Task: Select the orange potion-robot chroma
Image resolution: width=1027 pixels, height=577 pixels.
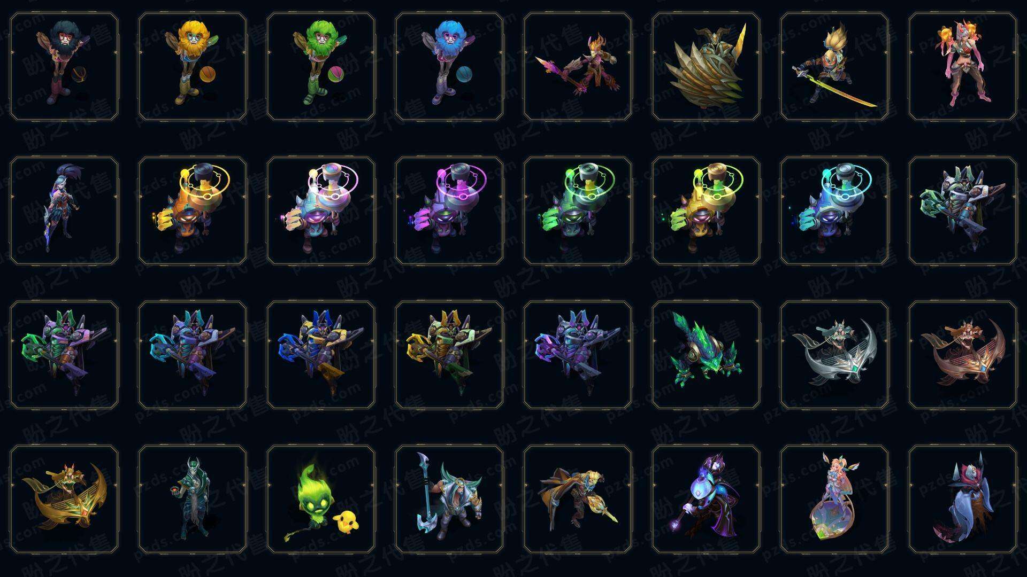Action: pos(193,210)
